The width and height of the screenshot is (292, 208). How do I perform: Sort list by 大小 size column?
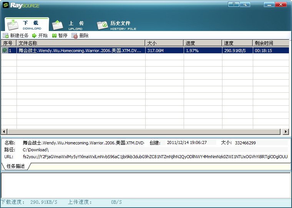[x=164, y=43]
